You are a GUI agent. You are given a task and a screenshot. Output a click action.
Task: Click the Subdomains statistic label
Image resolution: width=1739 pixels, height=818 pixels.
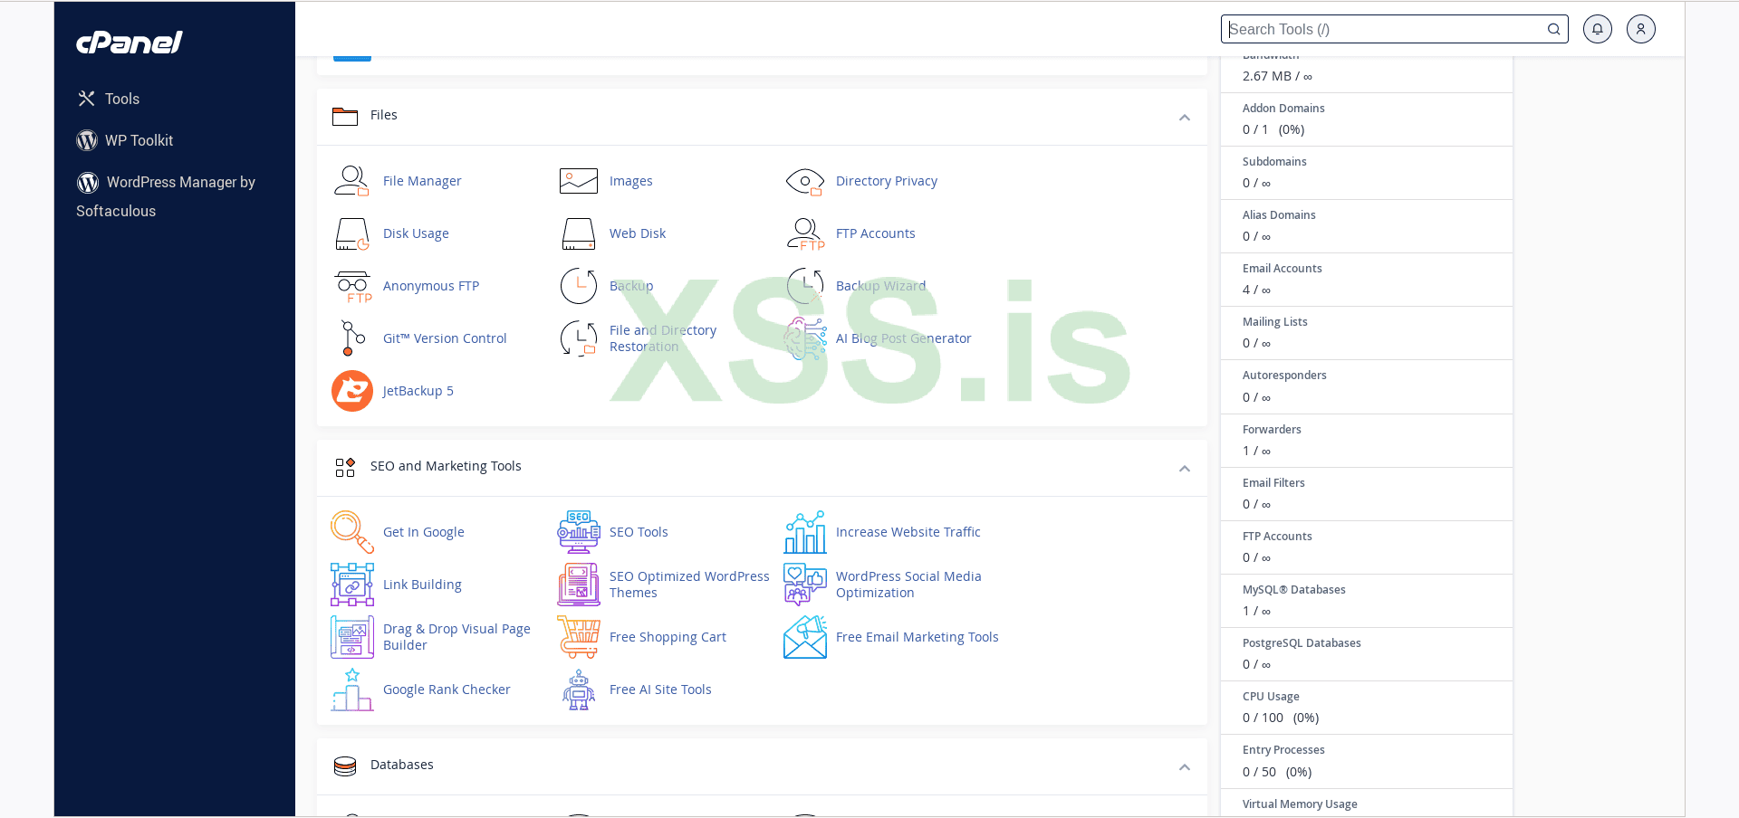1274,162
